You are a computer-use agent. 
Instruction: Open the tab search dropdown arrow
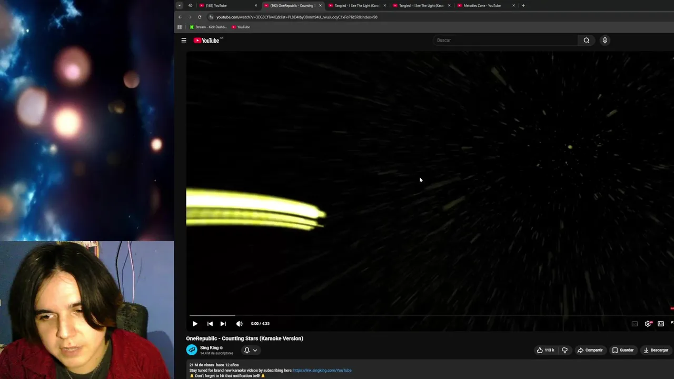(179, 5)
